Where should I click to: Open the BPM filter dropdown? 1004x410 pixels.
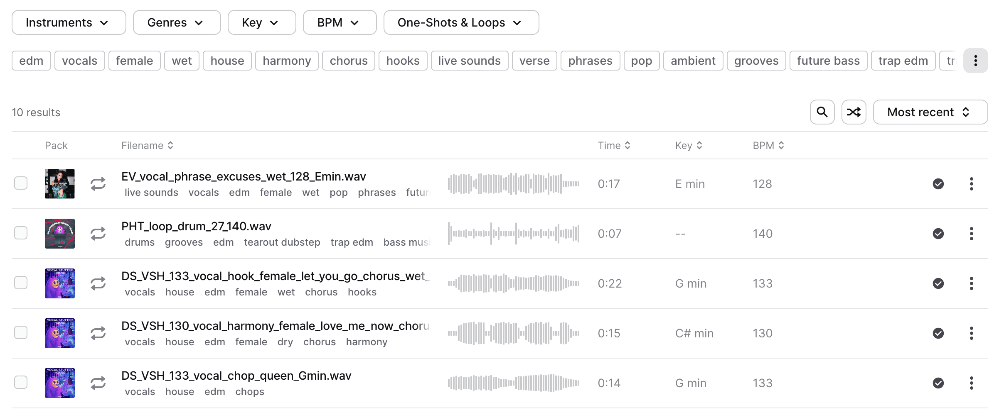(x=339, y=23)
